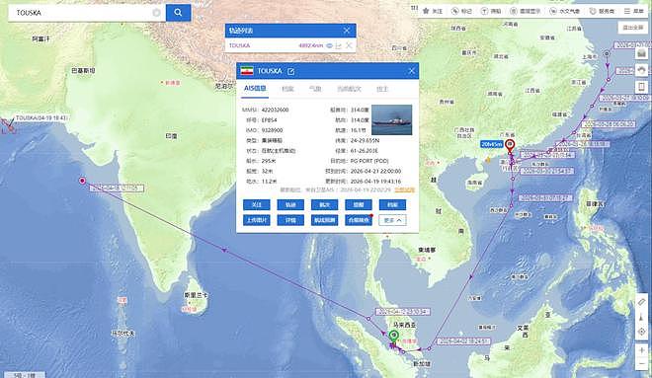Click the ETA value 2026-04-21 22:00:00
Viewport: 652px width, 378px height.
pos(376,171)
